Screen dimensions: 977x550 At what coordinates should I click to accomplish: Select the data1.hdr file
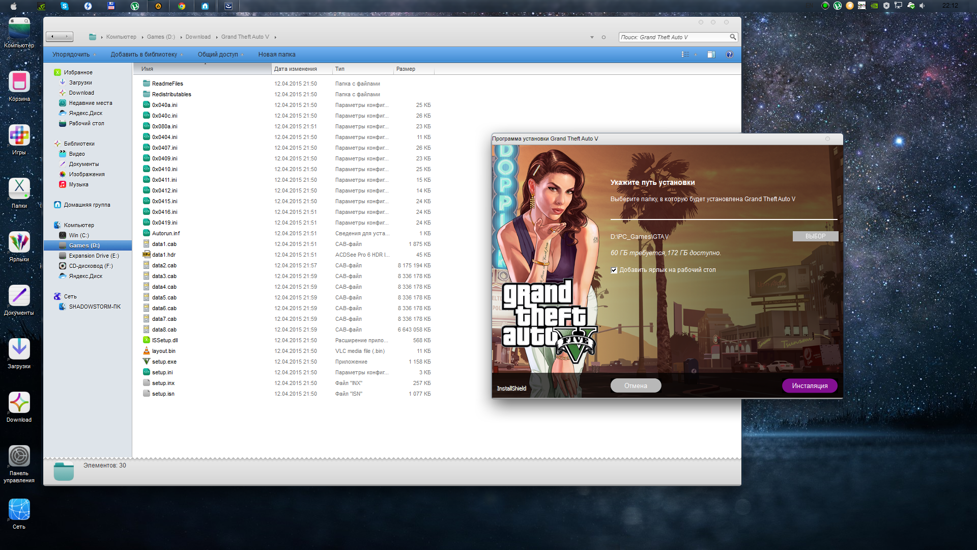[163, 255]
